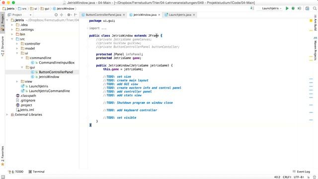318x179 pixels.
Task: Click JetrisWindow in the breadcrumb bar
Action: [x=64, y=8]
